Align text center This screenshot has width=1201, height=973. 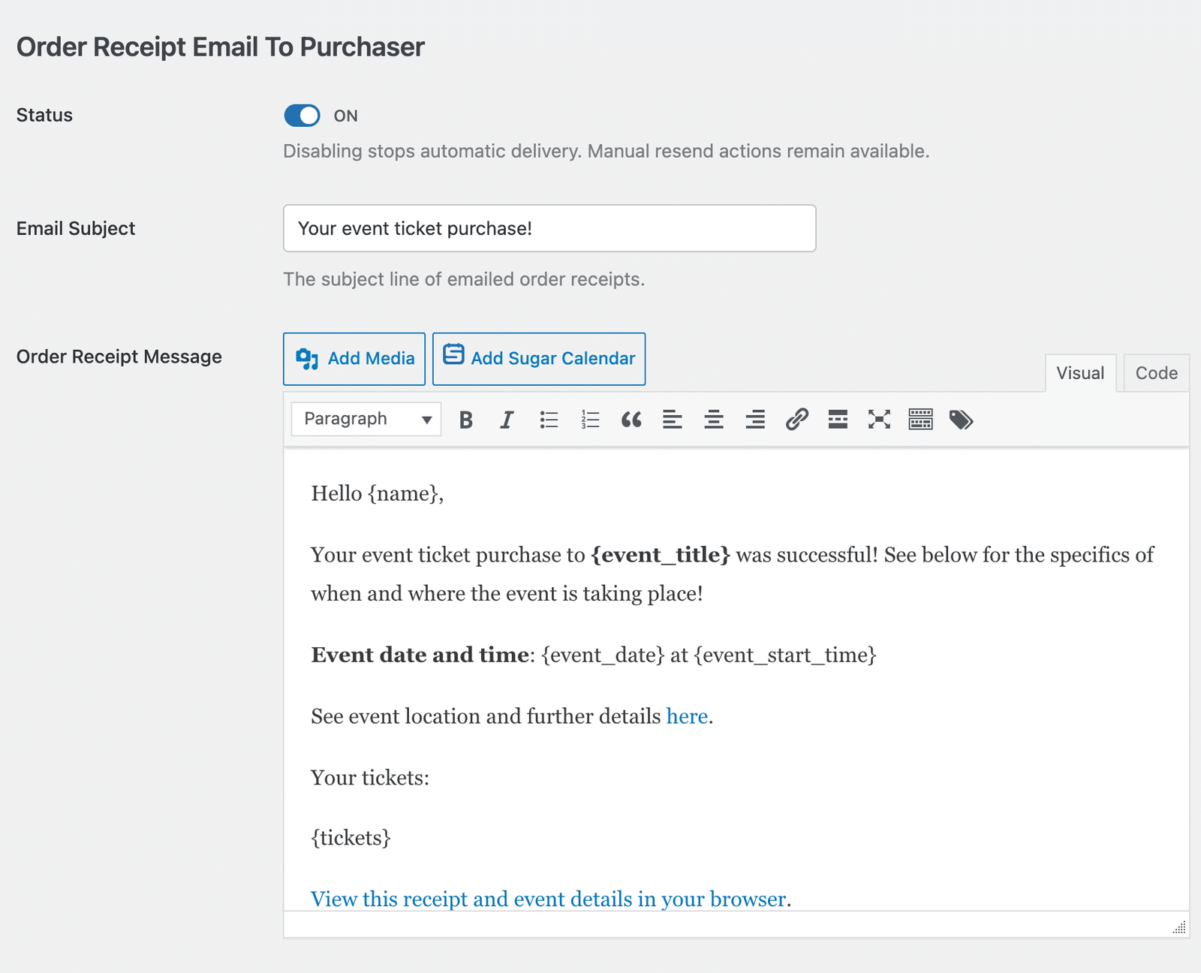tap(714, 420)
